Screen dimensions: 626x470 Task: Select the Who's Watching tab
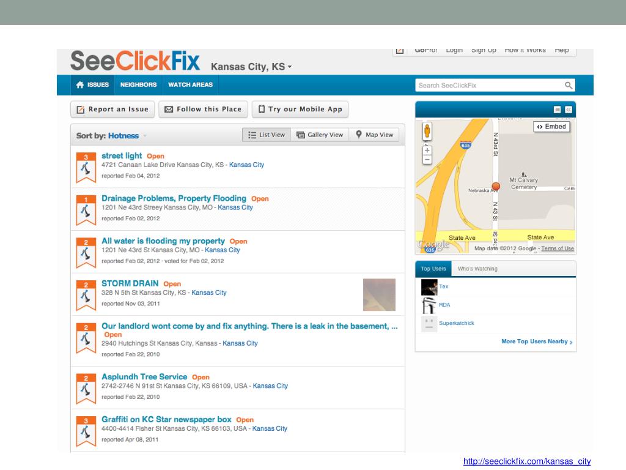(477, 269)
